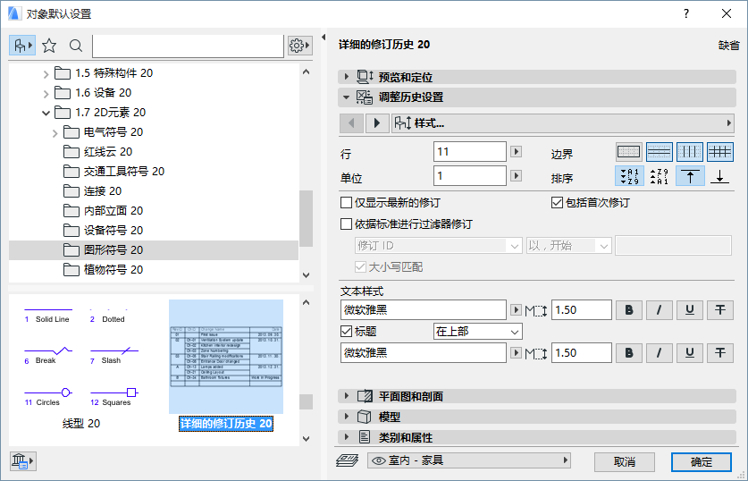Select the outer frame border style
This screenshot has width=748, height=481.
pyautogui.click(x=629, y=152)
